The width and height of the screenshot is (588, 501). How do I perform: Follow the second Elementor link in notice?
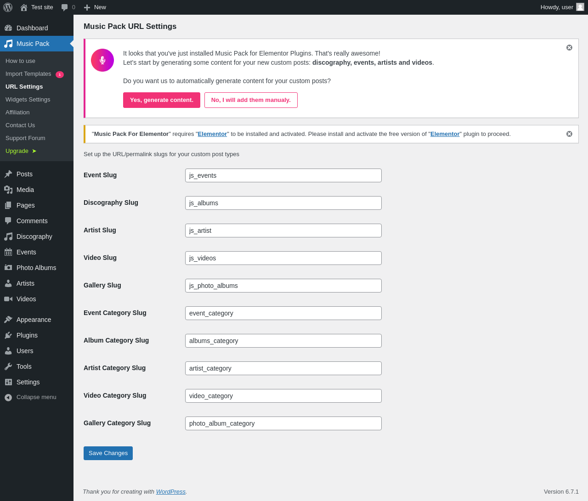(445, 134)
